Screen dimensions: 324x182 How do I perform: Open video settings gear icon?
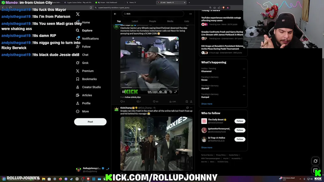pyautogui.click(x=166, y=92)
